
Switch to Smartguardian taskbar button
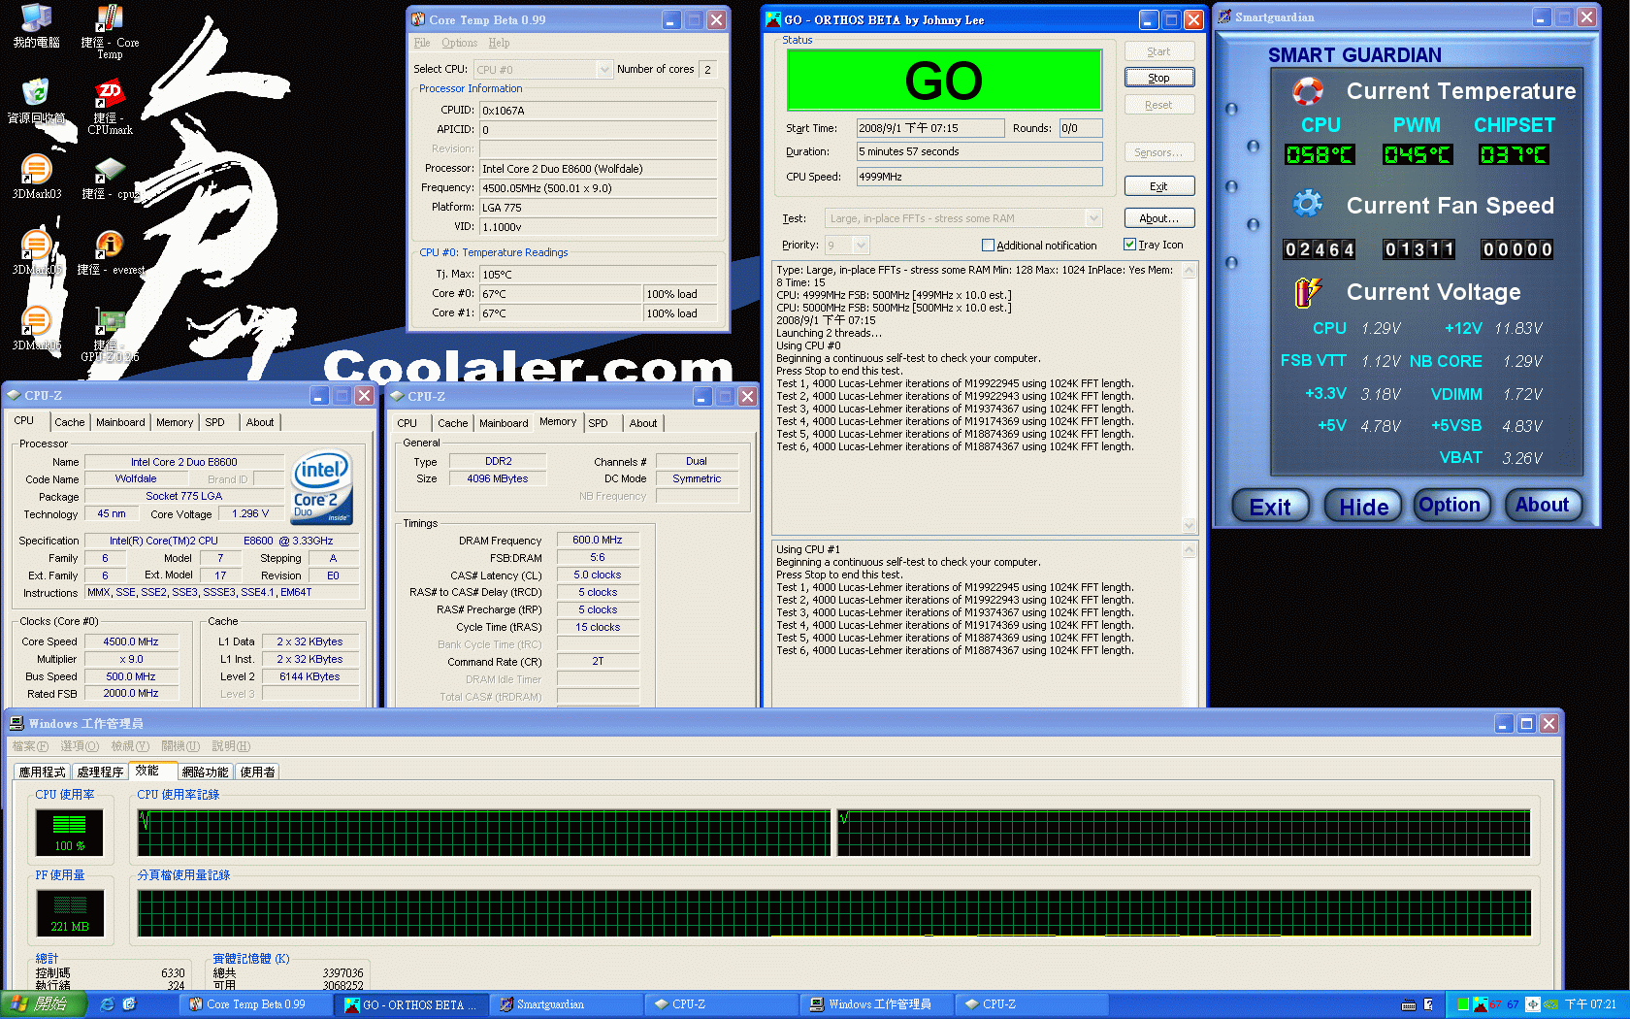pyautogui.click(x=568, y=1004)
